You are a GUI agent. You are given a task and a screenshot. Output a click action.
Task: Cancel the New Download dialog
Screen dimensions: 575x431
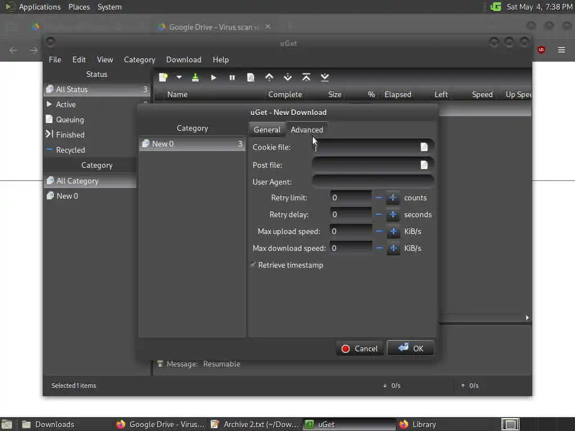coord(359,349)
